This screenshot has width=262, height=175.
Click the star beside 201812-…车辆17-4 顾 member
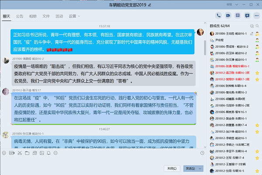(257, 125)
